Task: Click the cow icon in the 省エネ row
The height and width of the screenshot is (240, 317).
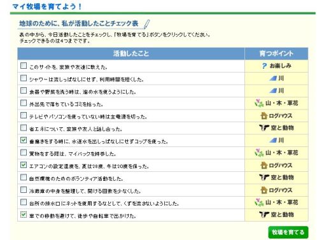Action: tap(264, 128)
